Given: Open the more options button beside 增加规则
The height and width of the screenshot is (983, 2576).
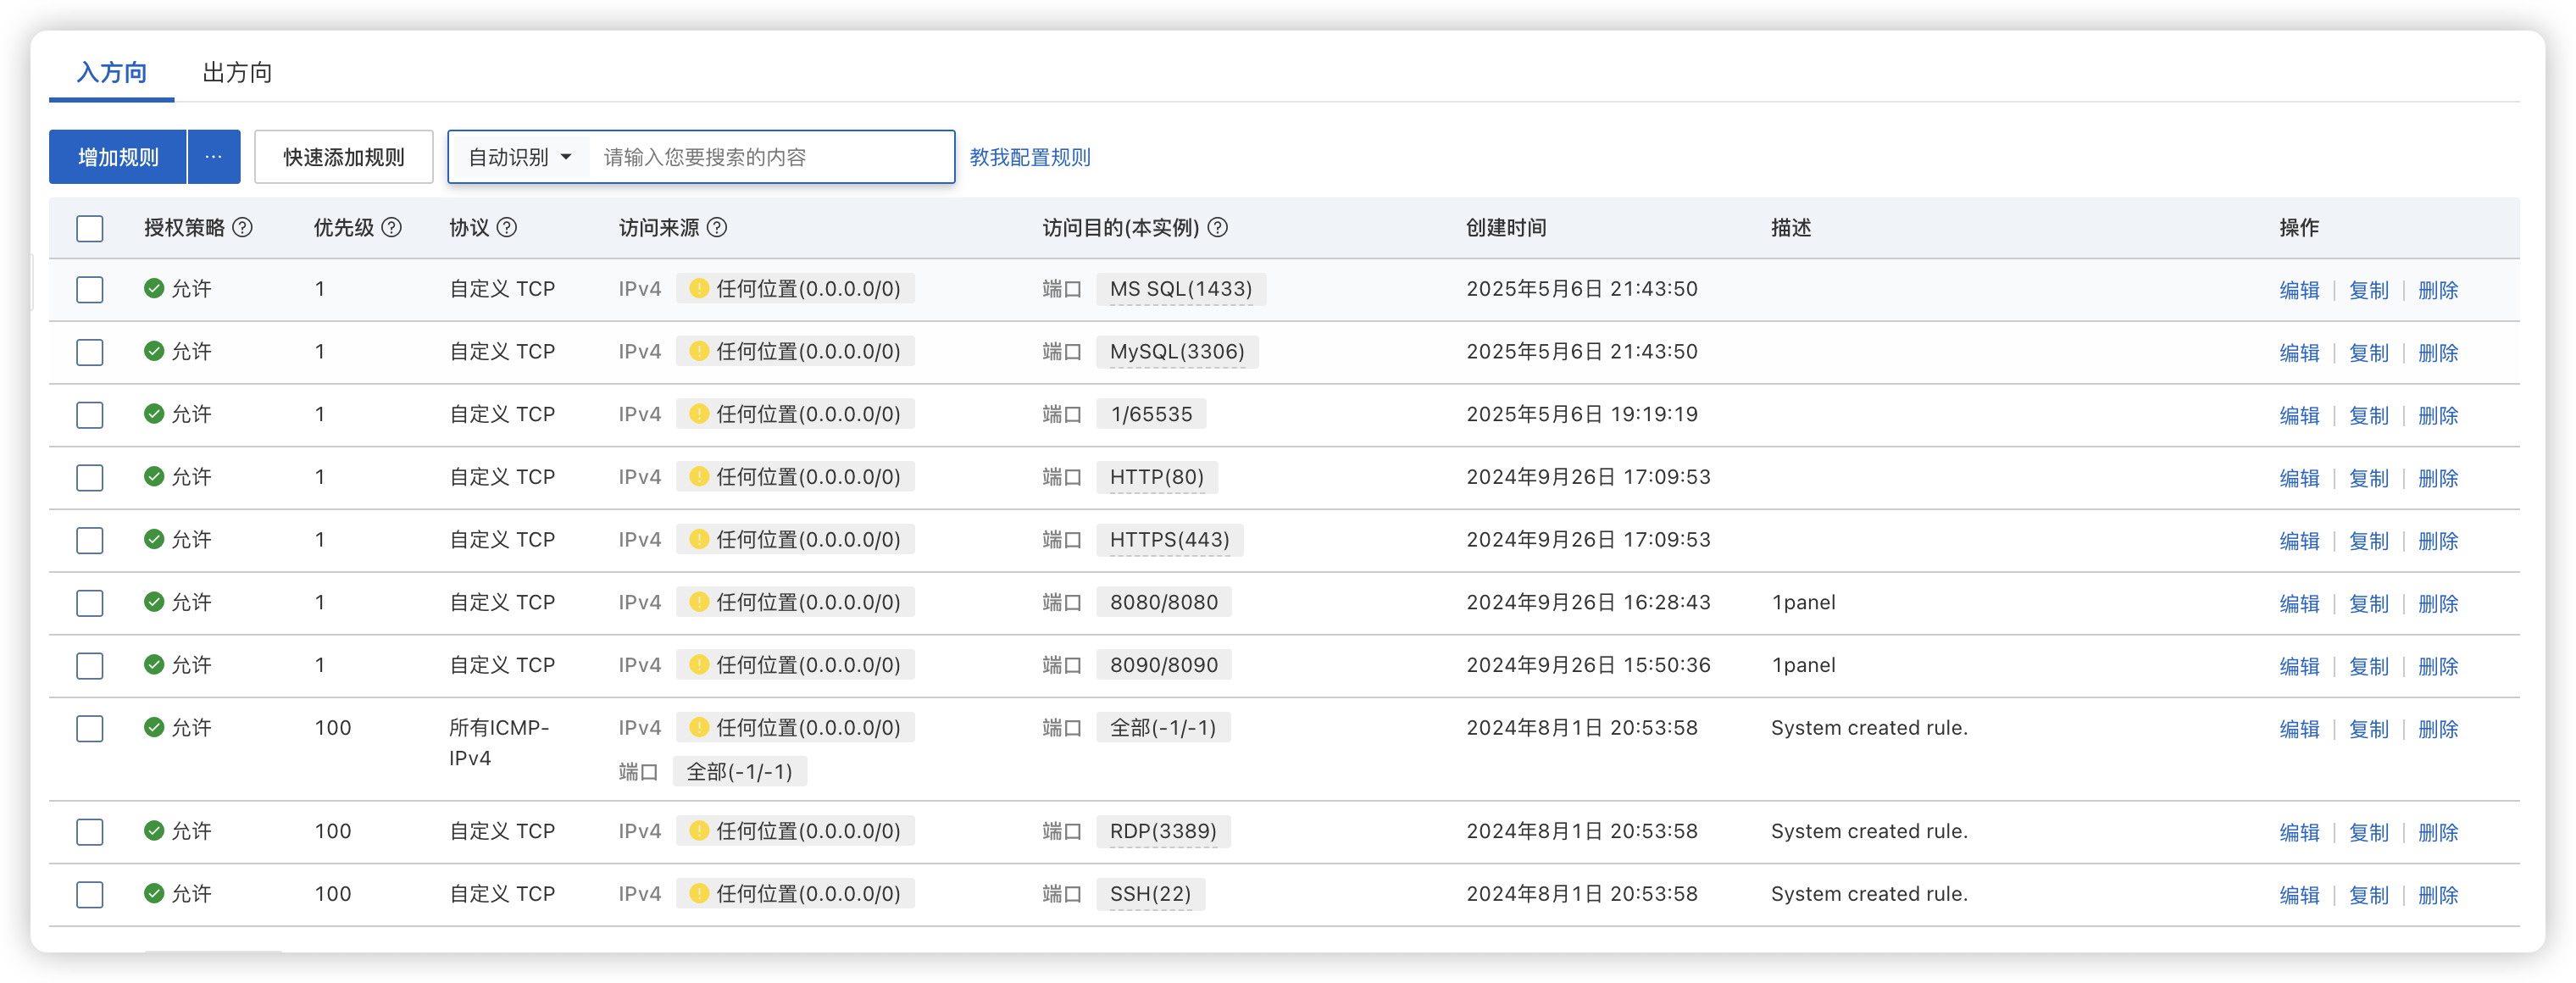Looking at the screenshot, I should [x=214, y=157].
